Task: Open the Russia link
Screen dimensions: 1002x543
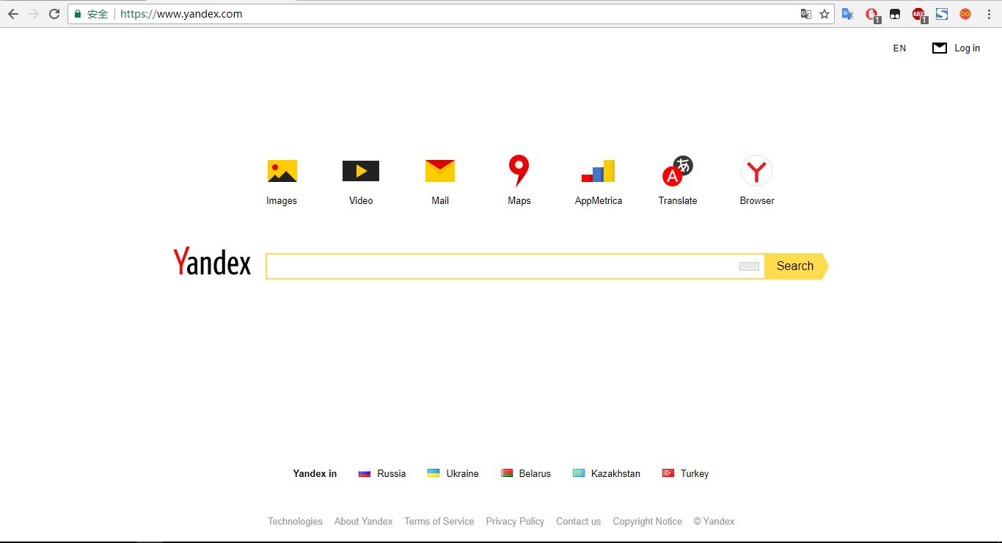Action: (x=391, y=474)
